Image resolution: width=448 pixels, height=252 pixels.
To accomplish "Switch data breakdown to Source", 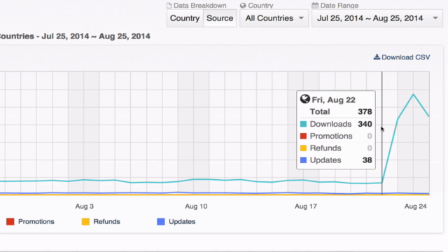I will click(220, 18).
